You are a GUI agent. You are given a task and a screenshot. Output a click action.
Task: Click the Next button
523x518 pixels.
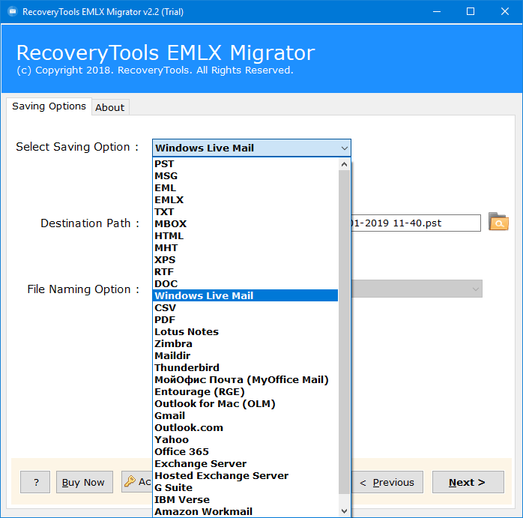[468, 482]
